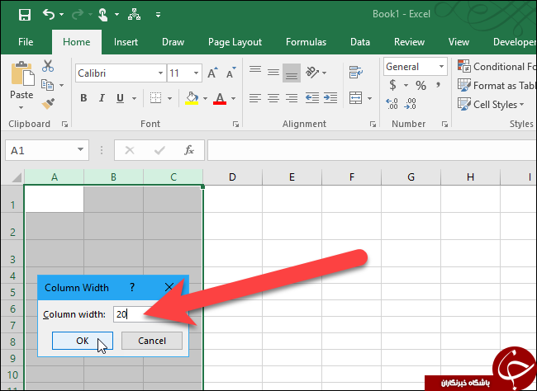Click the Column Width help question mark
Image resolution: width=537 pixels, height=391 pixels.
(132, 287)
